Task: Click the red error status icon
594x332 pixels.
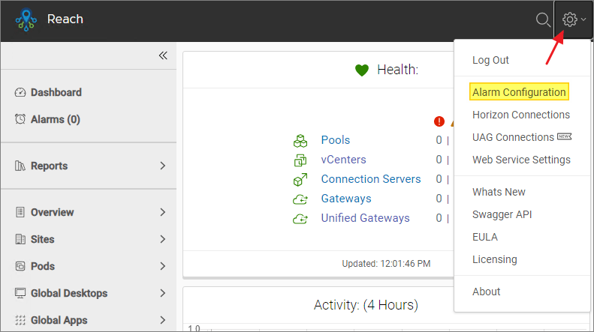Action: click(439, 121)
